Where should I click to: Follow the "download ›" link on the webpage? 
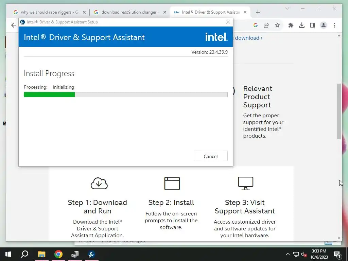click(248, 38)
